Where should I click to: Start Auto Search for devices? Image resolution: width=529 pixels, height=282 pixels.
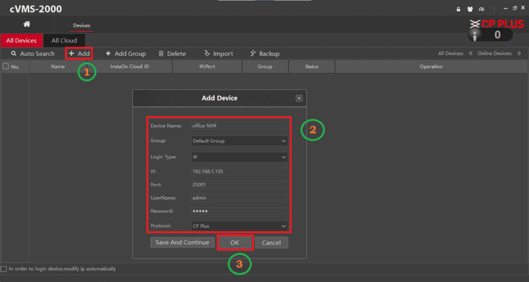pos(33,54)
